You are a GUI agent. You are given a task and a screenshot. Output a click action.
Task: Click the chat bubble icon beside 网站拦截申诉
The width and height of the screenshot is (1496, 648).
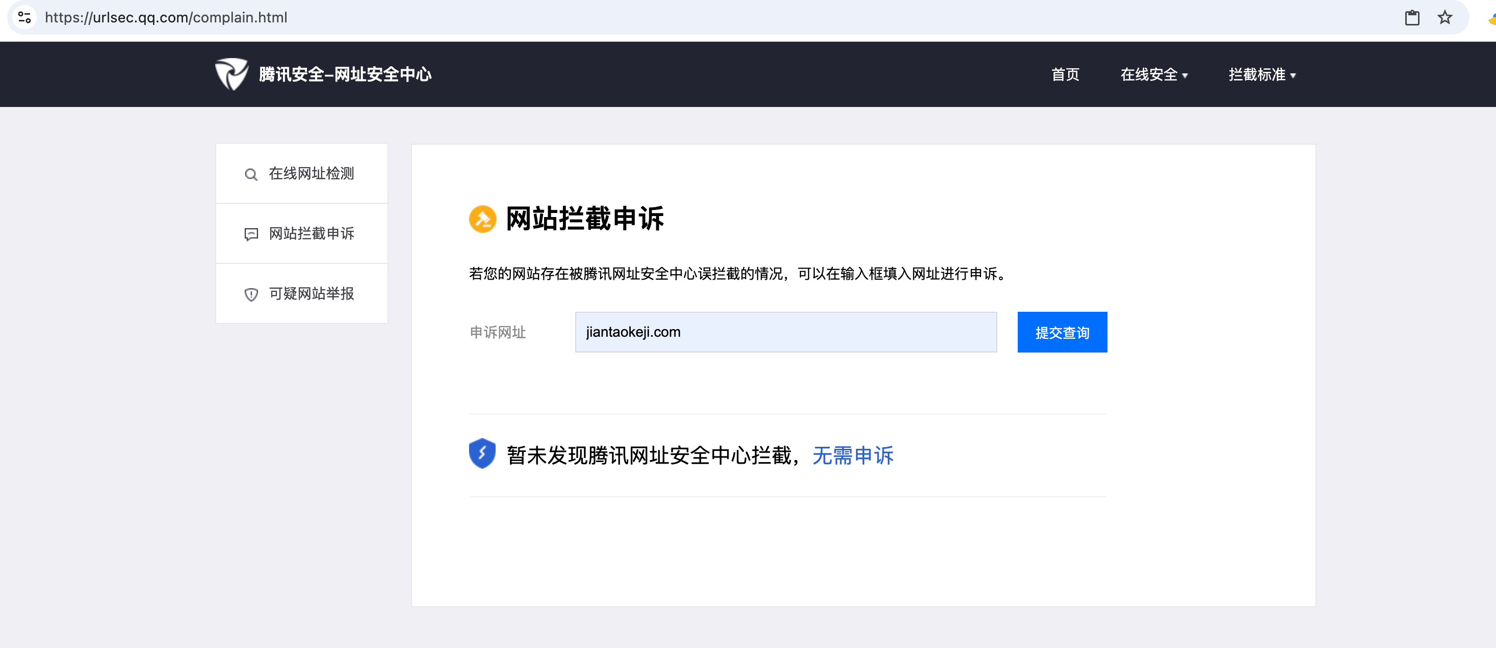251,234
